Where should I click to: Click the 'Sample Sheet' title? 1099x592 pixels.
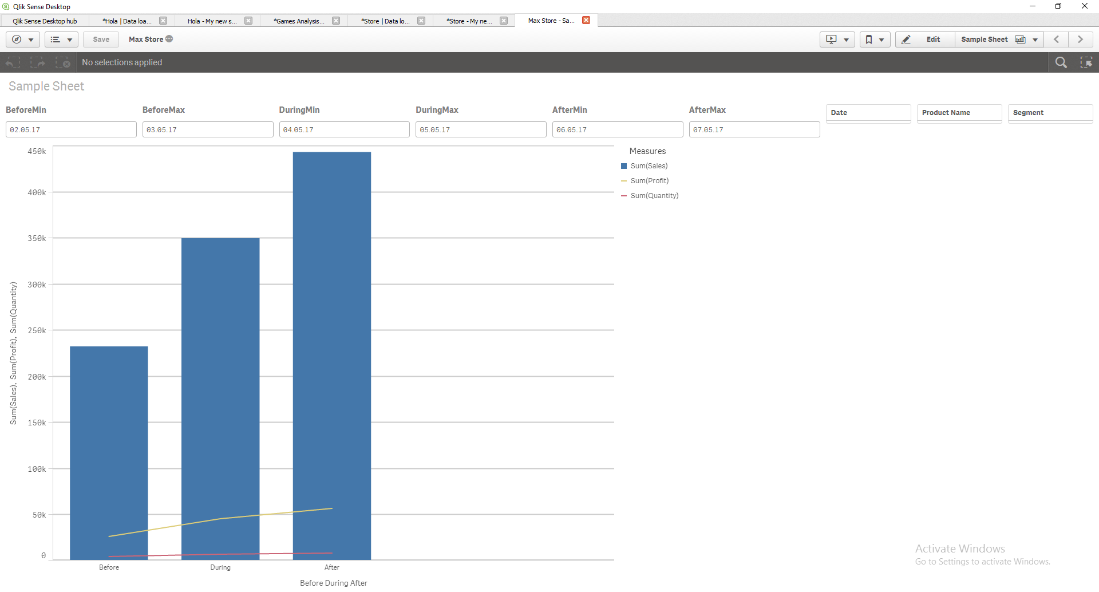46,86
